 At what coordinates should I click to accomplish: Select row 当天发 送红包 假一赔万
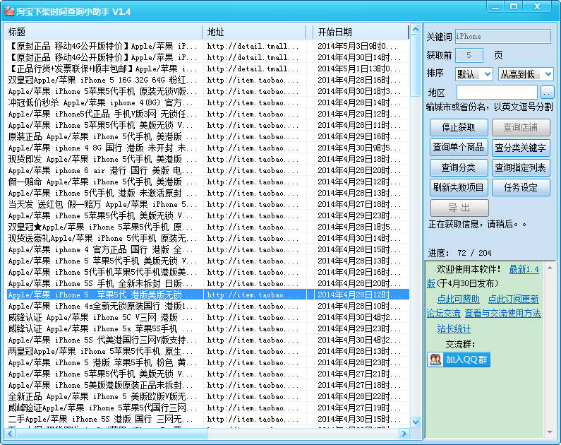208,204
